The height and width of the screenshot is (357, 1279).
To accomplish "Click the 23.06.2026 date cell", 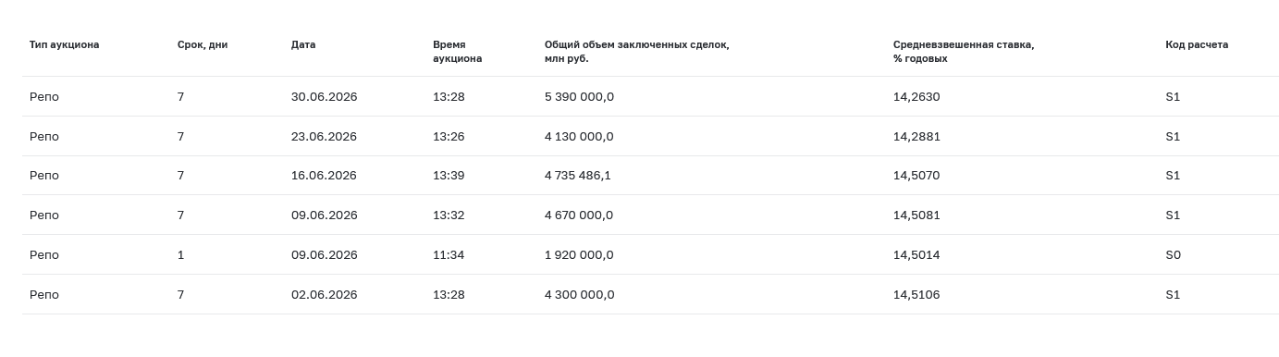I will pyautogui.click(x=324, y=136).
